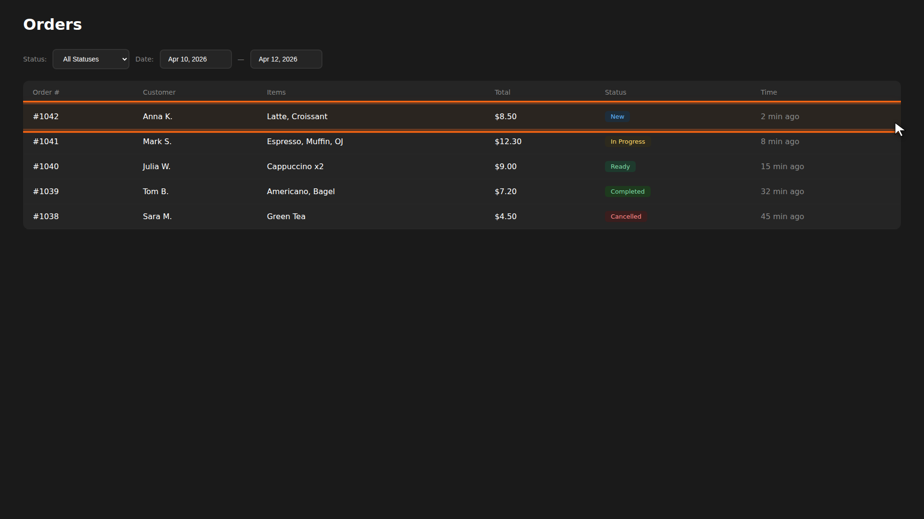Click the Green Tea order item
The image size is (924, 519).
tap(286, 217)
